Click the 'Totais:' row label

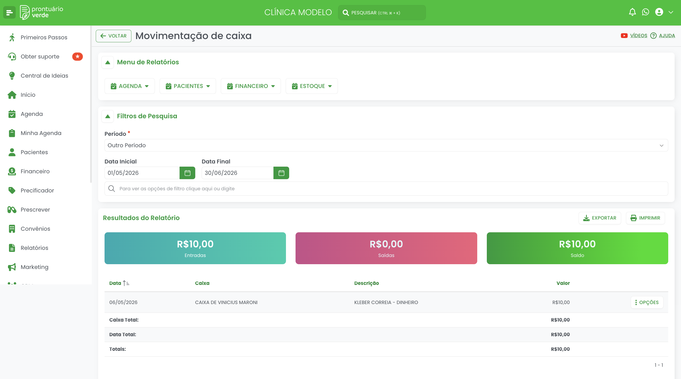click(118, 349)
